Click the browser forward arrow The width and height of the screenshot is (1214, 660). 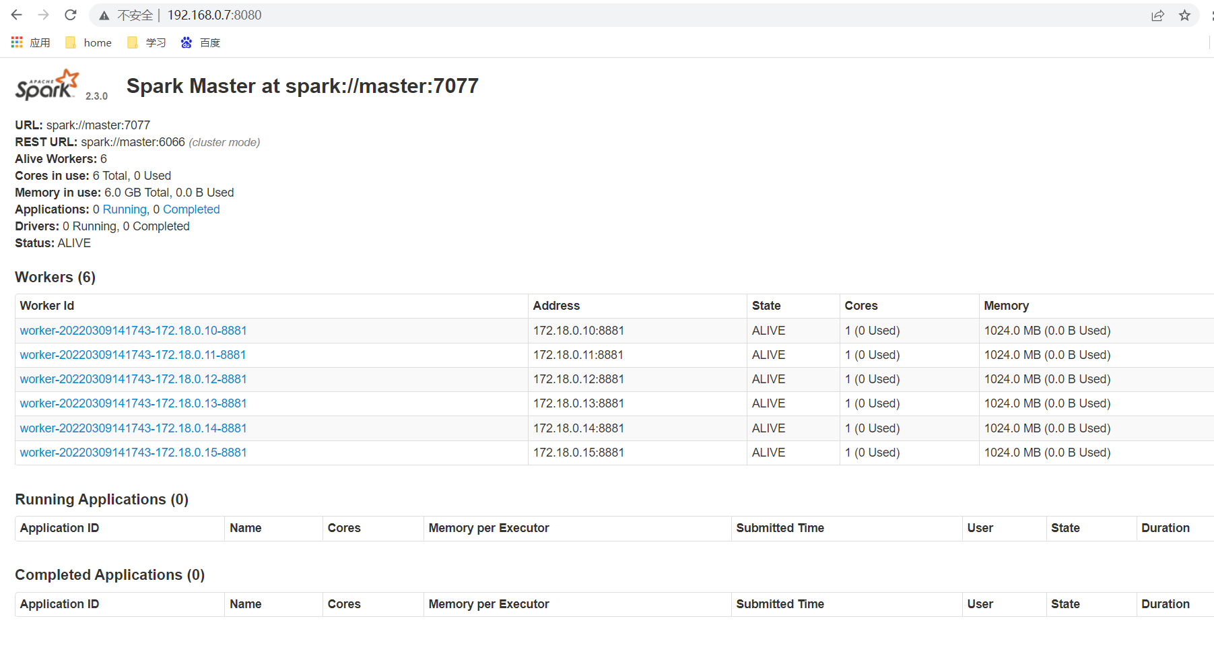[x=43, y=15]
